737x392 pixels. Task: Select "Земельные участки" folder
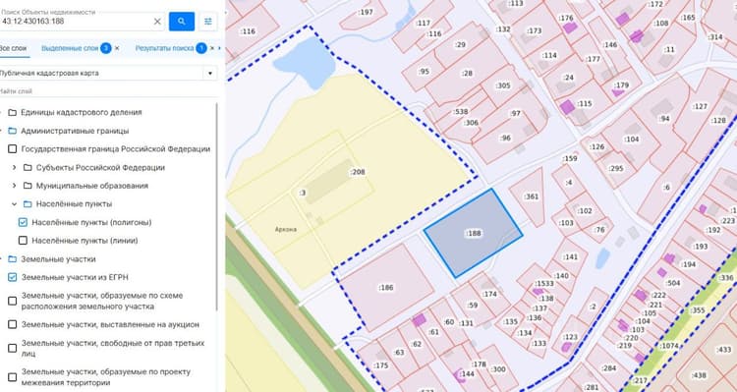[58, 259]
